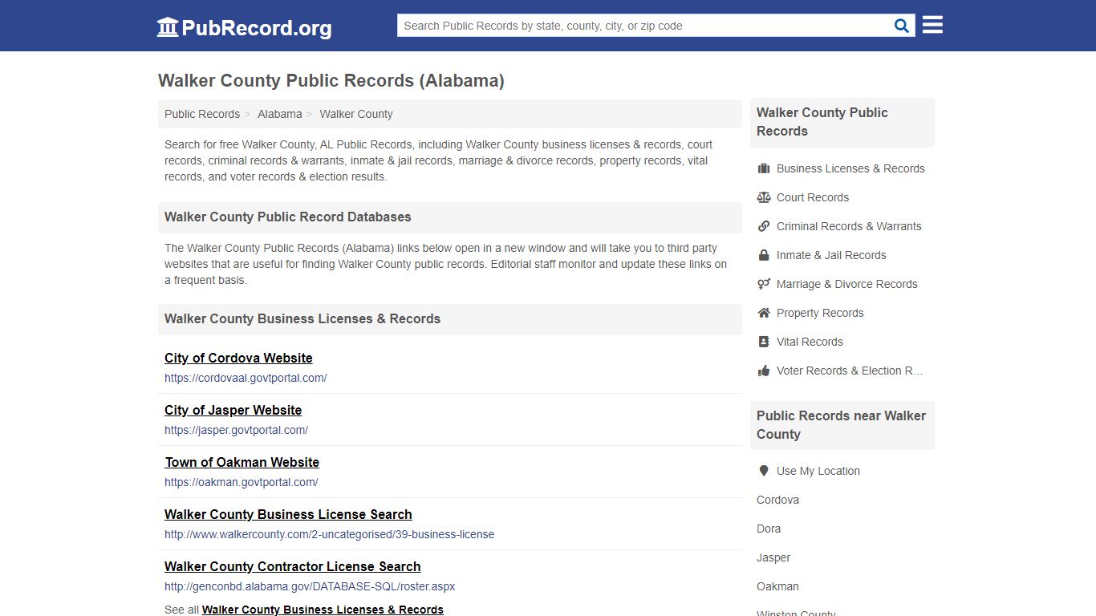Open City of Jasper Website link
Viewport: 1096px width, 616px height.
pos(233,410)
